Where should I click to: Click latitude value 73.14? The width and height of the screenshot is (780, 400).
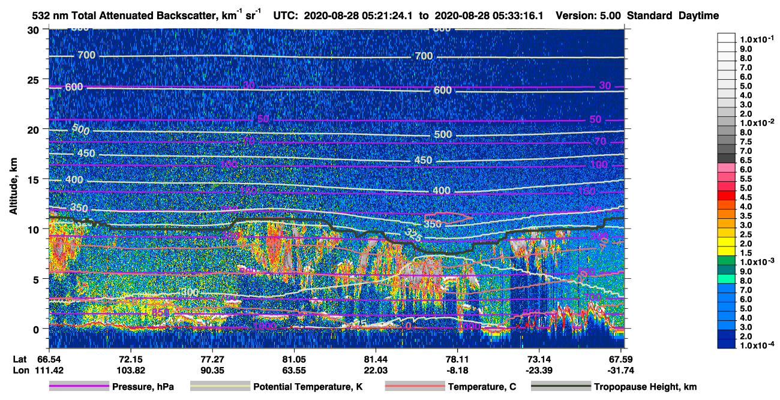click(x=538, y=359)
